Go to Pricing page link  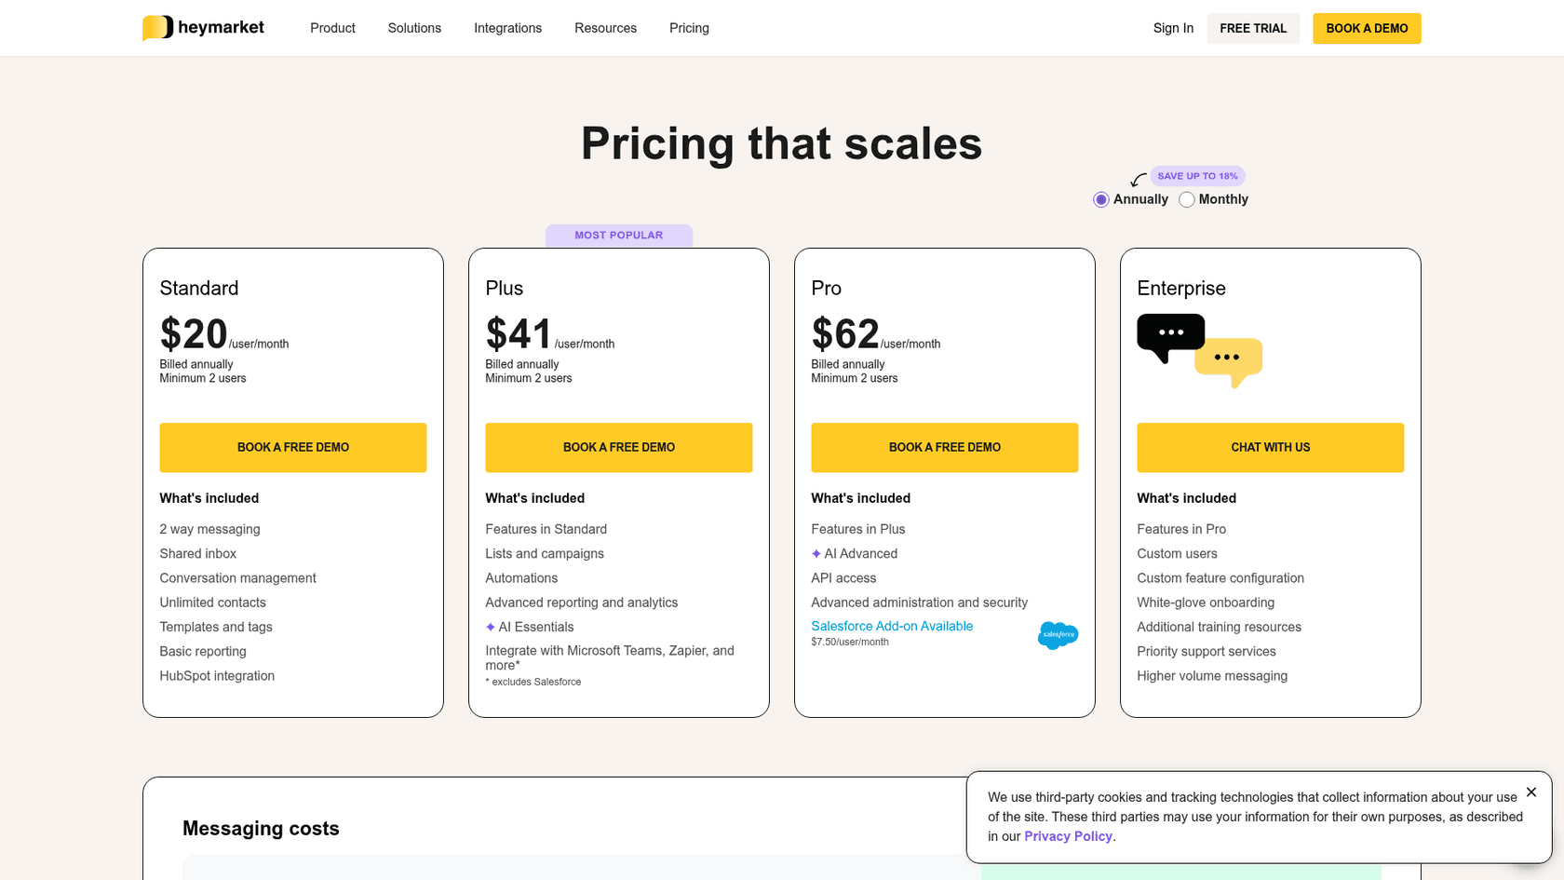coord(689,28)
